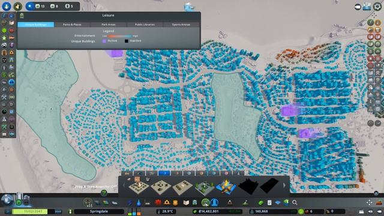The height and width of the screenshot is (216, 384).
Task: Select the first park category tab
Action: click(x=127, y=173)
